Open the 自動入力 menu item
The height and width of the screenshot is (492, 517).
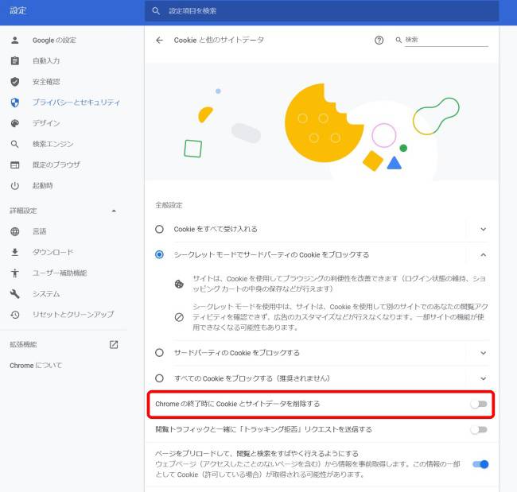click(x=46, y=61)
